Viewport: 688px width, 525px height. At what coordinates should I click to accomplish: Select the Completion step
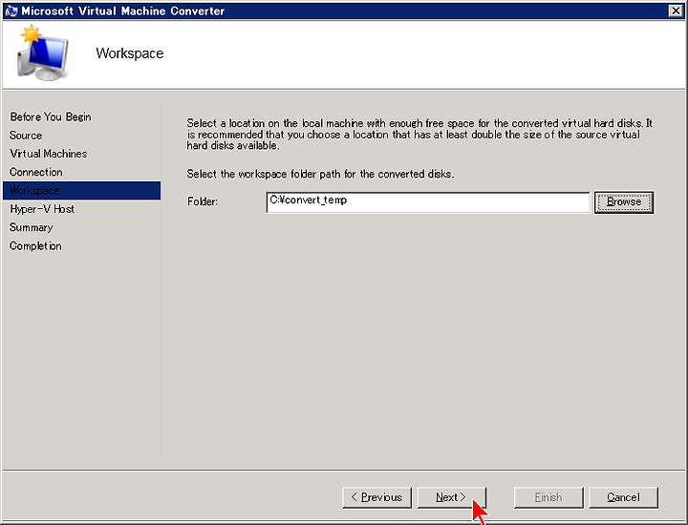tap(35, 246)
